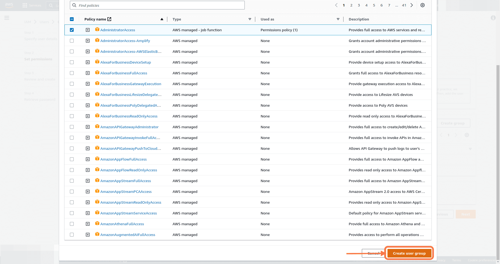Expand the AdministratorAccess-AWSElasticB… policy row
This screenshot has width=500, height=264.
88,51
